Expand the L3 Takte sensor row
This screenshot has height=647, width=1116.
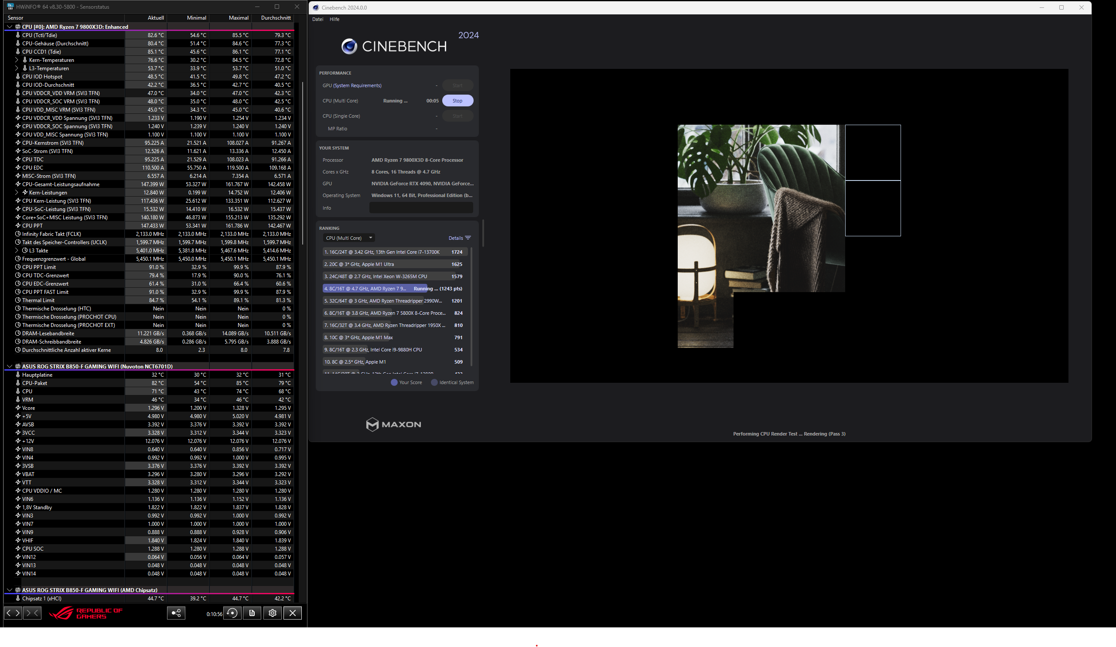point(17,250)
